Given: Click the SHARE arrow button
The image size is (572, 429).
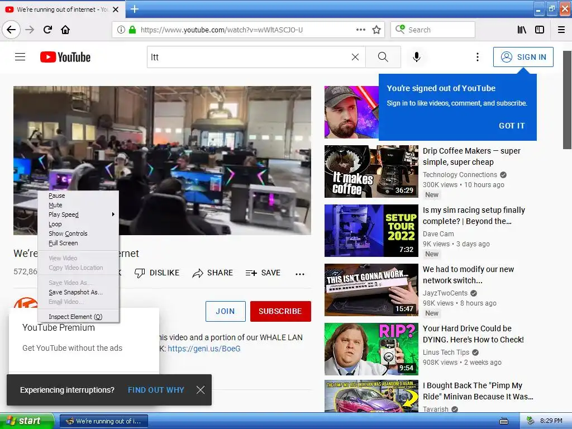Looking at the screenshot, I should click(x=213, y=273).
